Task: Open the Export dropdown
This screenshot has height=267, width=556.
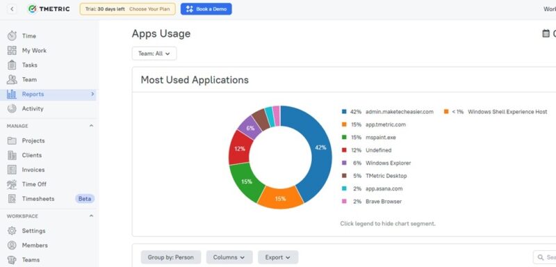Action: 278,257
